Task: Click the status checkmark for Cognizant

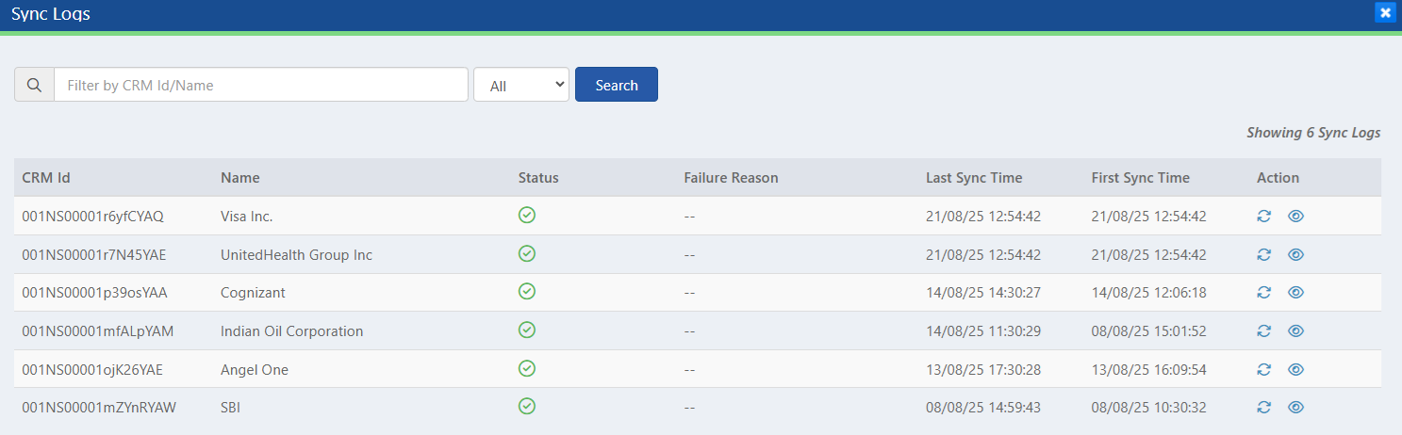Action: pos(527,291)
